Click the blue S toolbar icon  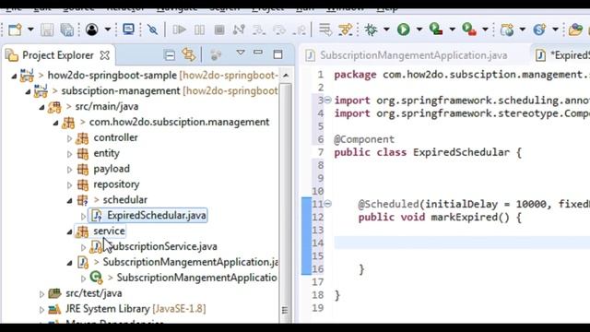click(539, 30)
